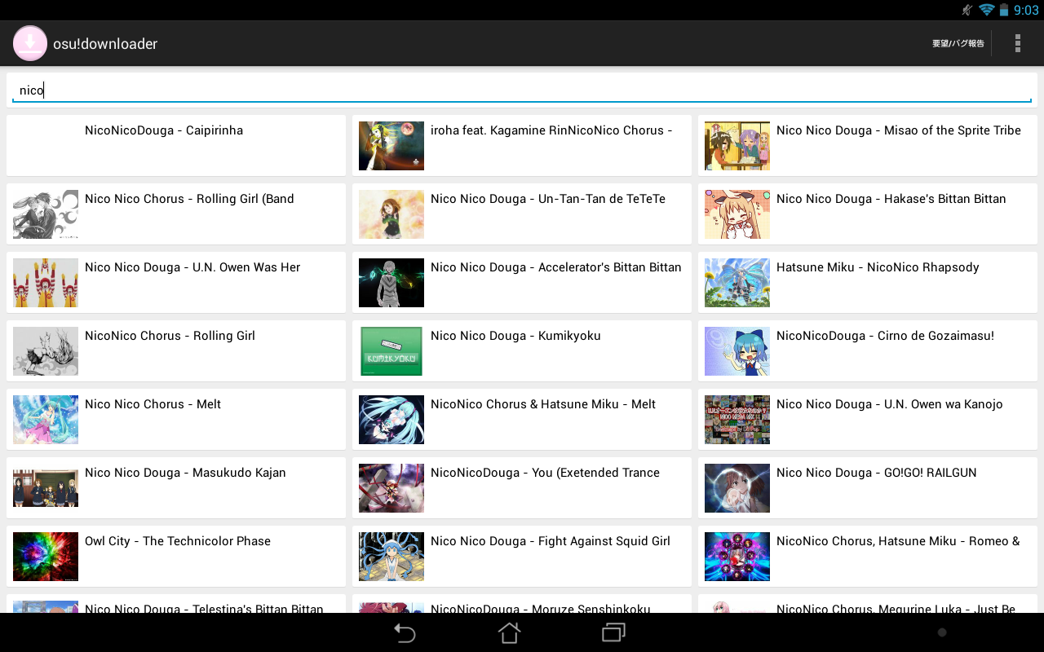Viewport: 1044px width, 652px height.
Task: Select Hatsune Miku - NicoNico Rhapsody
Action: (878, 267)
